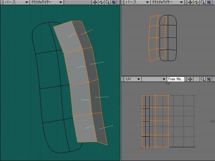Click the zoom magnifier of the UV viewport
The image size is (215, 161).
tap(203, 79)
